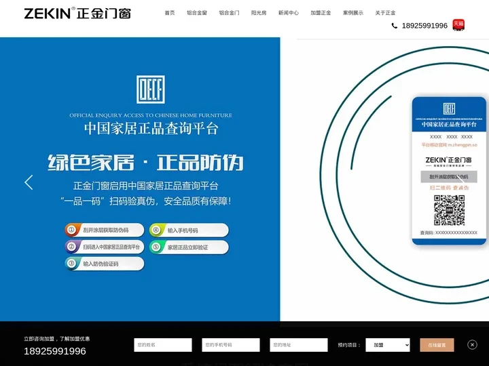Click header phone number 18925991996
Viewport: 489px width, 366px height.
[424, 26]
